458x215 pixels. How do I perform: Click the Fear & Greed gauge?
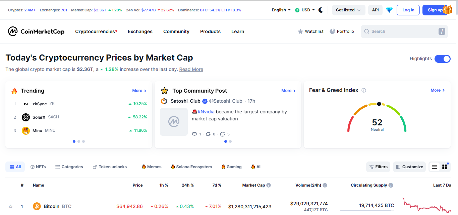[377, 117]
